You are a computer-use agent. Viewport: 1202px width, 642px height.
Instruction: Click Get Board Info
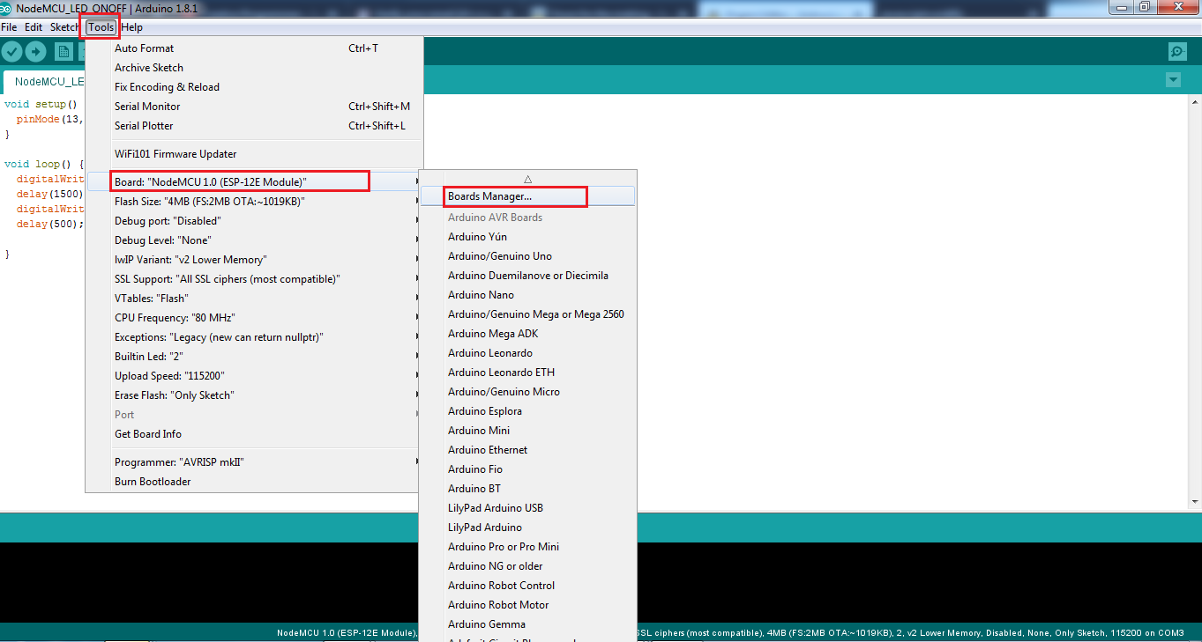point(147,433)
